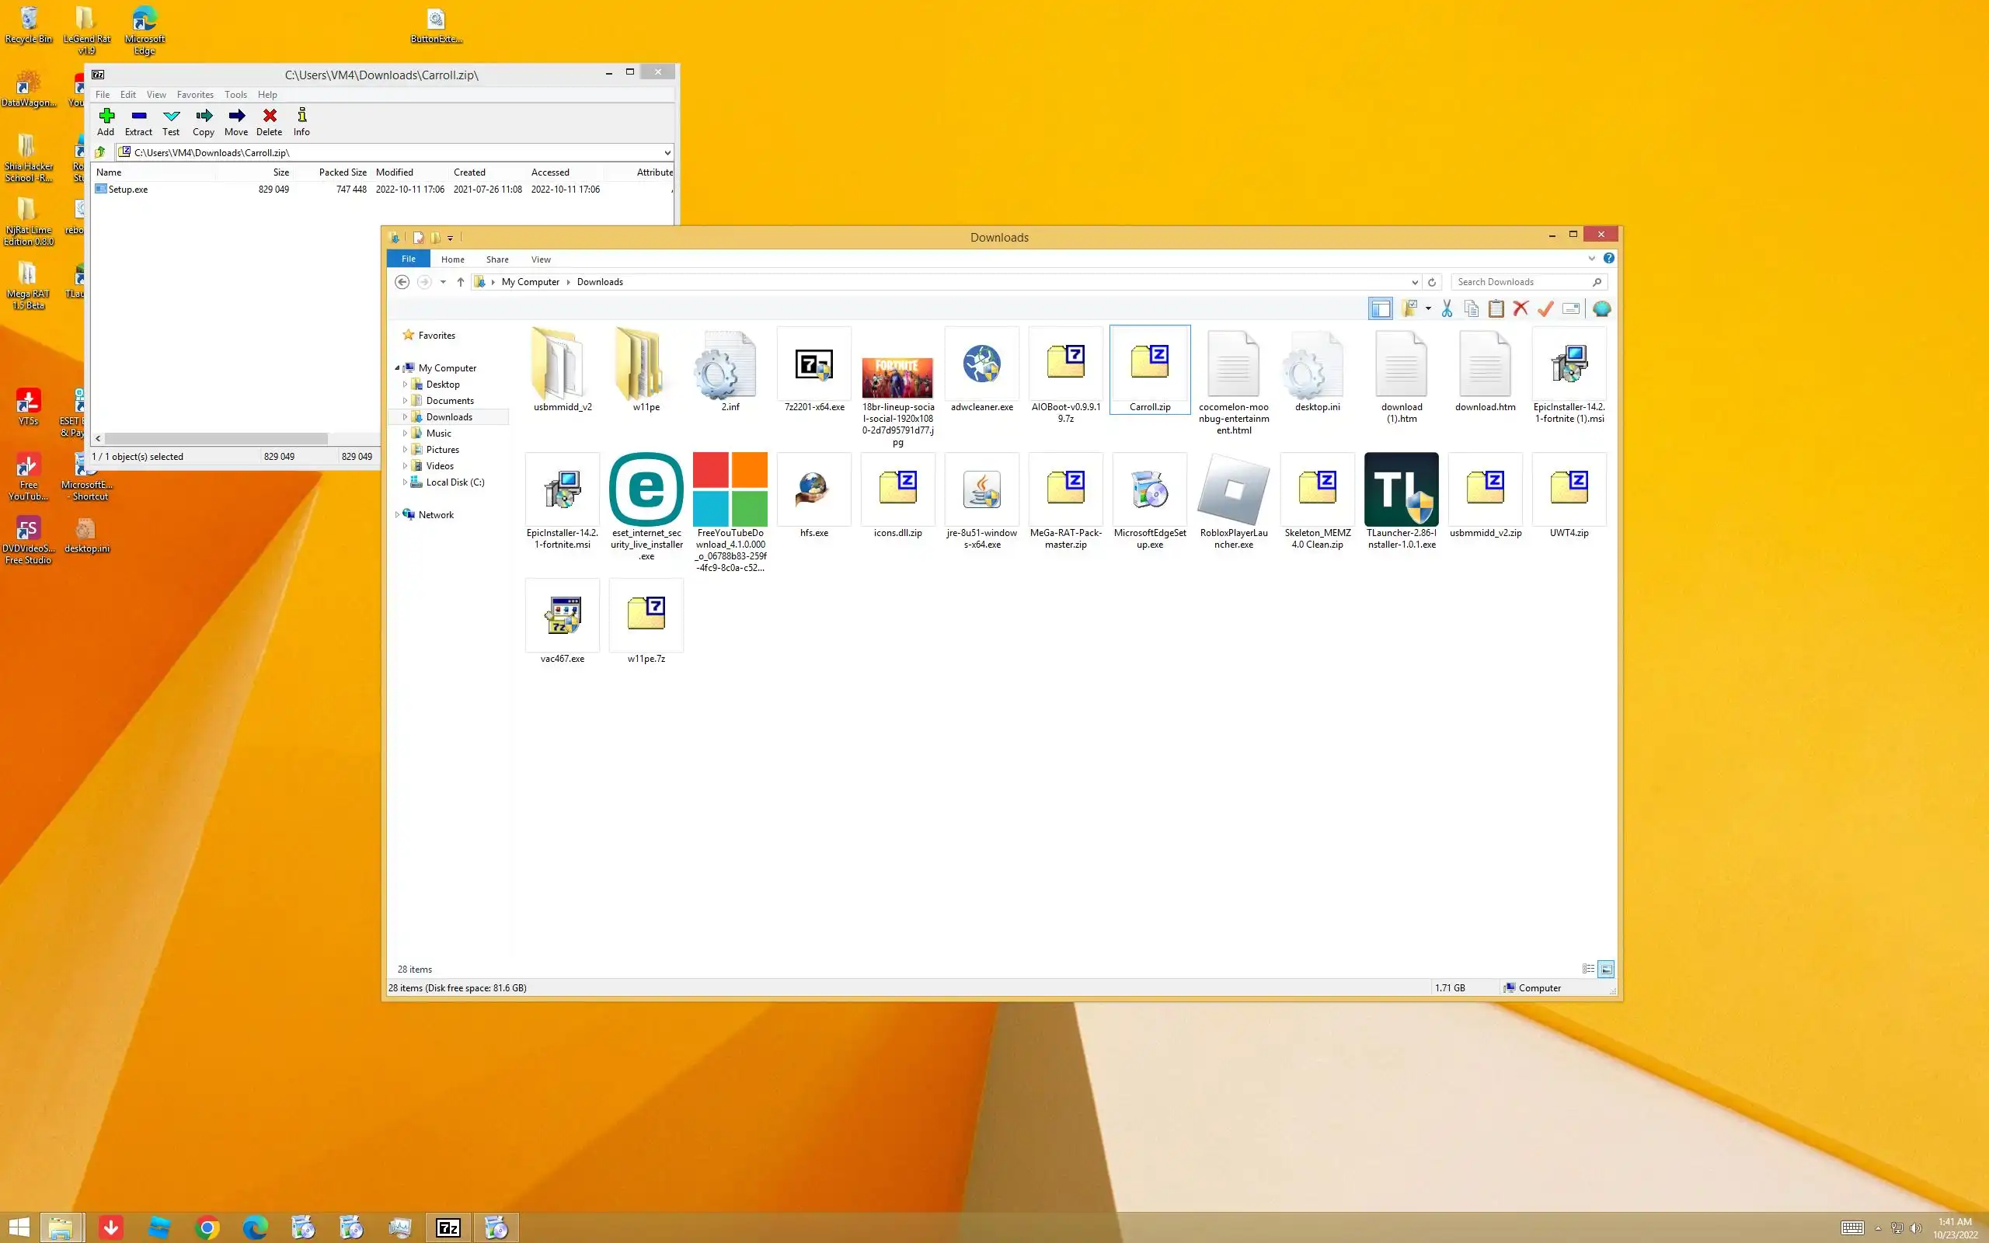Image resolution: width=1989 pixels, height=1243 pixels.
Task: Click the 7-Zip horizontal scrollbar track
Action: pos(354,439)
